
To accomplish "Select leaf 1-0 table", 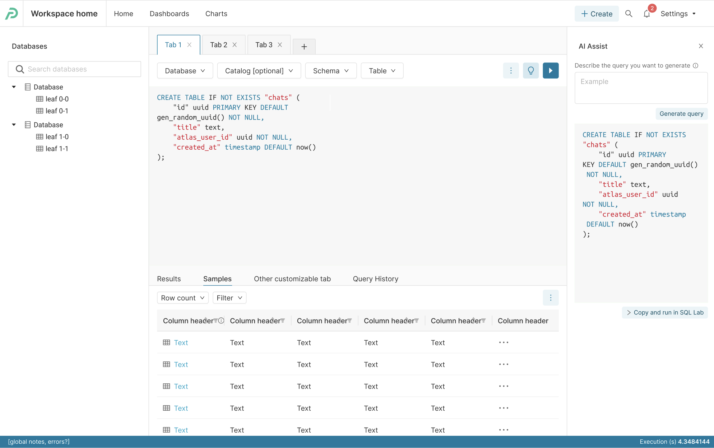I will (x=57, y=136).
